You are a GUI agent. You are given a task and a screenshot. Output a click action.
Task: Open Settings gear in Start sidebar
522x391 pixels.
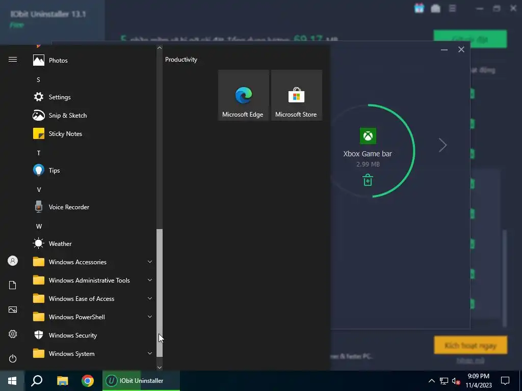13,334
